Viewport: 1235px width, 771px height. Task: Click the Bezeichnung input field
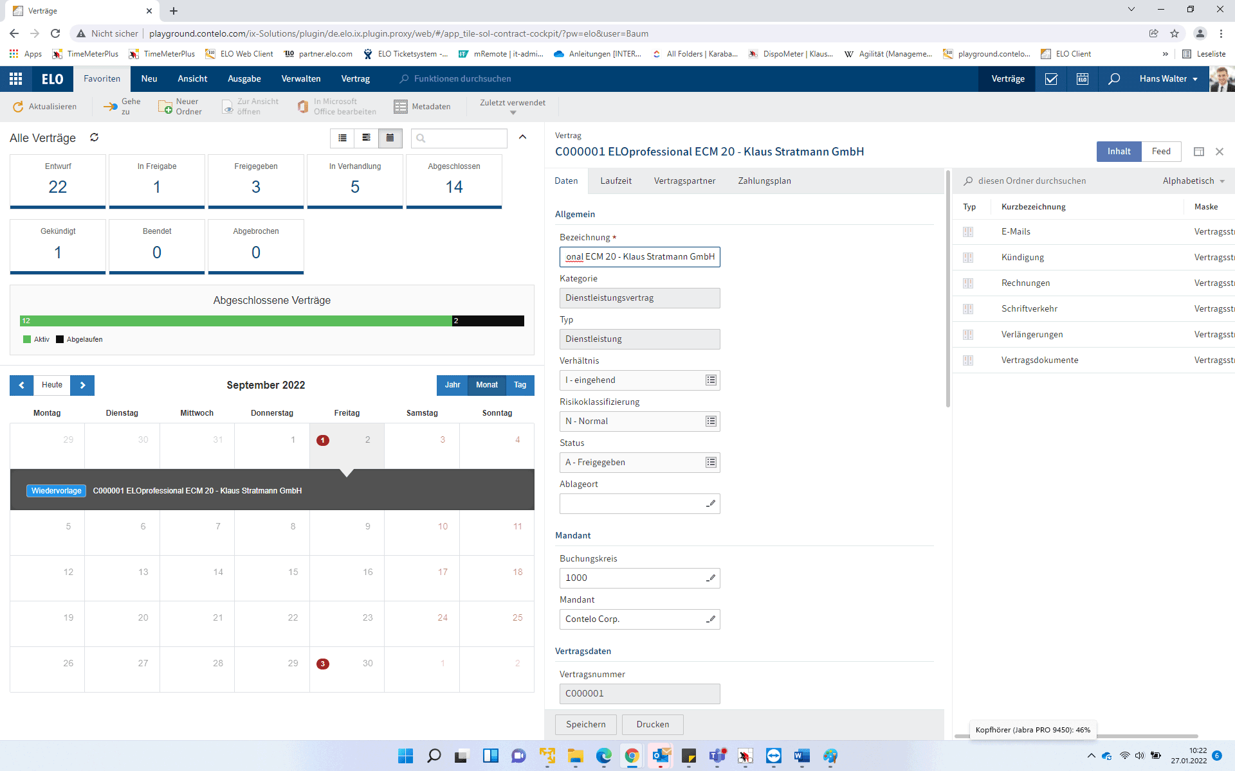pos(639,257)
